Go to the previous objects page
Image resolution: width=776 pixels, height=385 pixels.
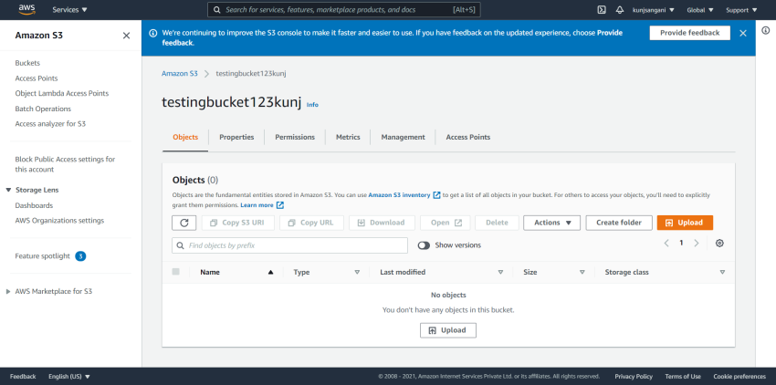[x=666, y=243]
